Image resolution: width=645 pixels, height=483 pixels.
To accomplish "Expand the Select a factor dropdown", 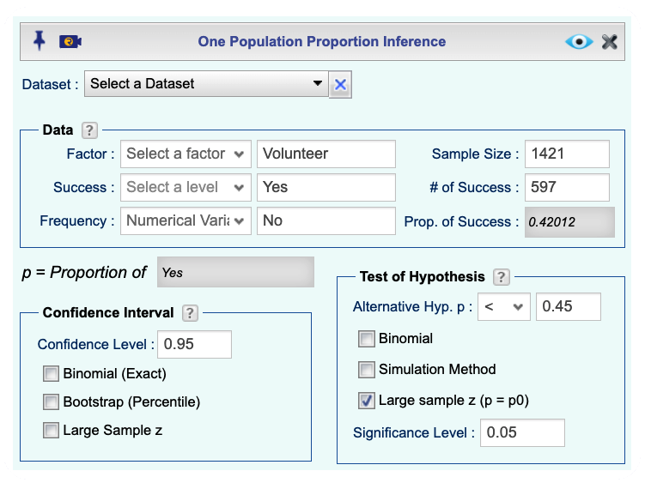I will [x=186, y=154].
